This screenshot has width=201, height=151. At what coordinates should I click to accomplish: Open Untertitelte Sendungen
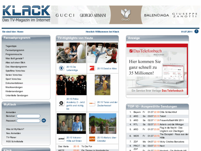tap(17, 95)
